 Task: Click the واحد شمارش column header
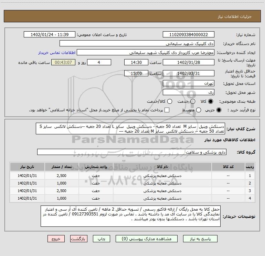pyautogui.click(x=96, y=167)
